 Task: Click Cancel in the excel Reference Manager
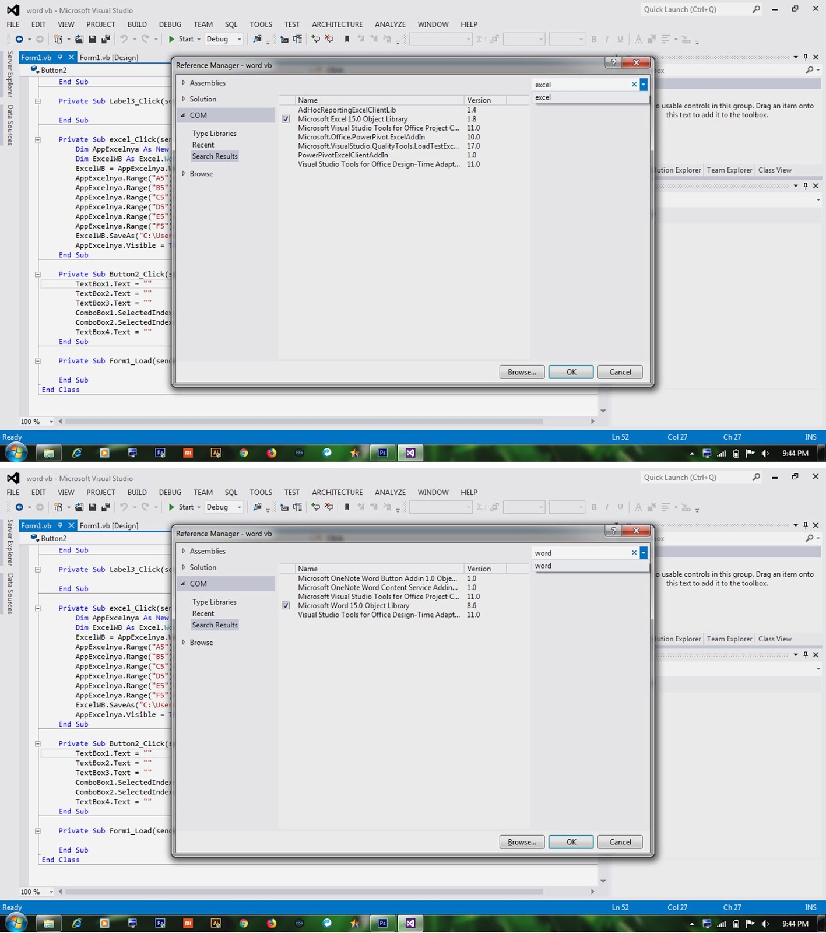(x=620, y=372)
